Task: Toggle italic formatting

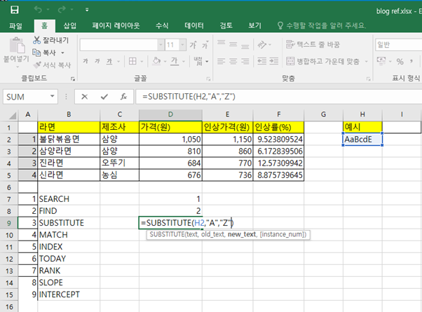Action: 97,62
